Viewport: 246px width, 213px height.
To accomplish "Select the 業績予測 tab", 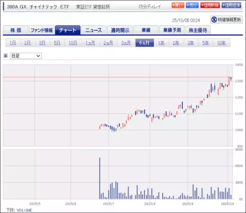I will 172,30.
